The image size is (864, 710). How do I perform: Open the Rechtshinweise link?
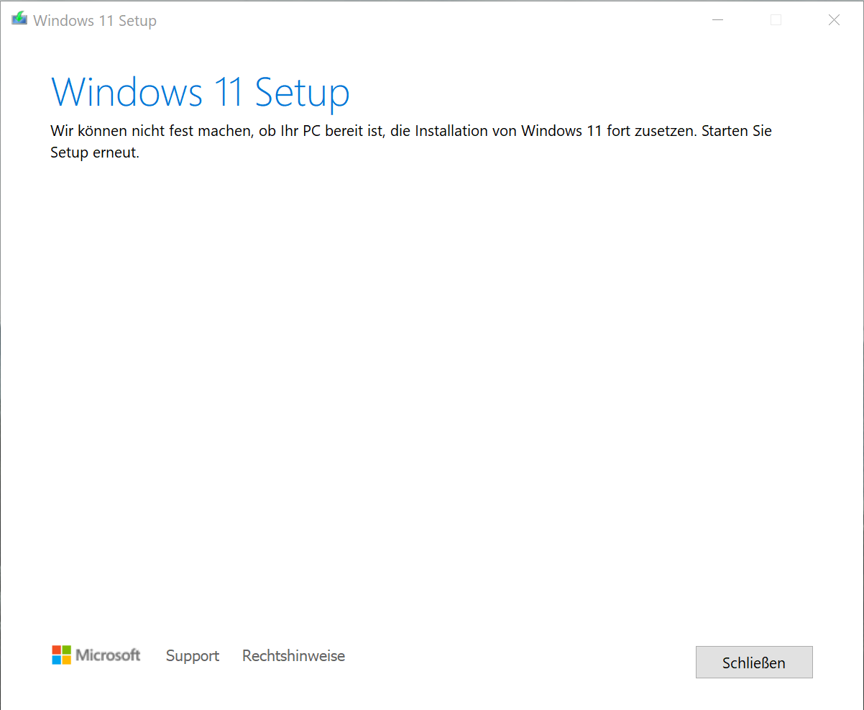(293, 656)
